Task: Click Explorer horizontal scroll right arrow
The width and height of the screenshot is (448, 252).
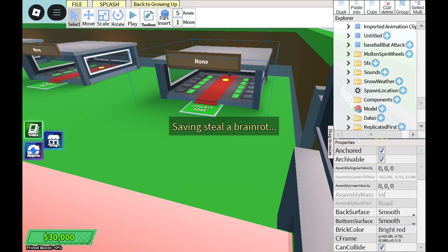Action: click(413, 134)
